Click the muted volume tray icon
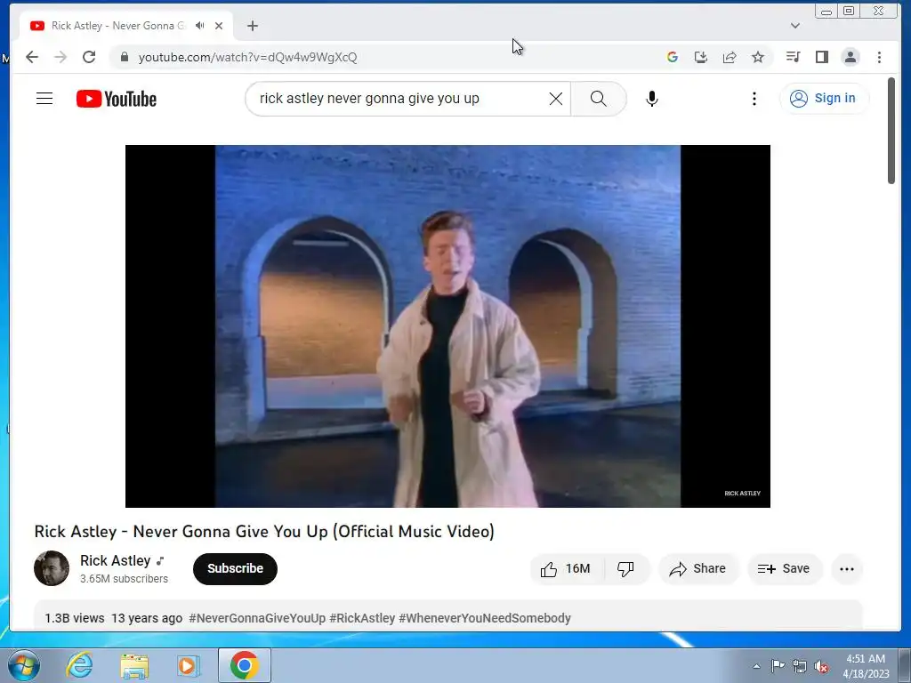This screenshot has height=683, width=911. [x=821, y=666]
